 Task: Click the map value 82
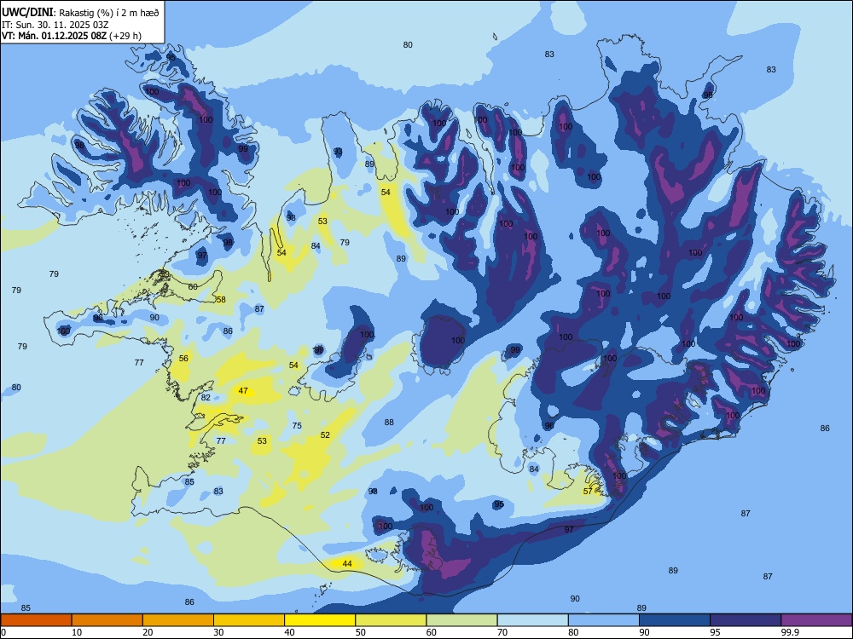pyautogui.click(x=206, y=397)
